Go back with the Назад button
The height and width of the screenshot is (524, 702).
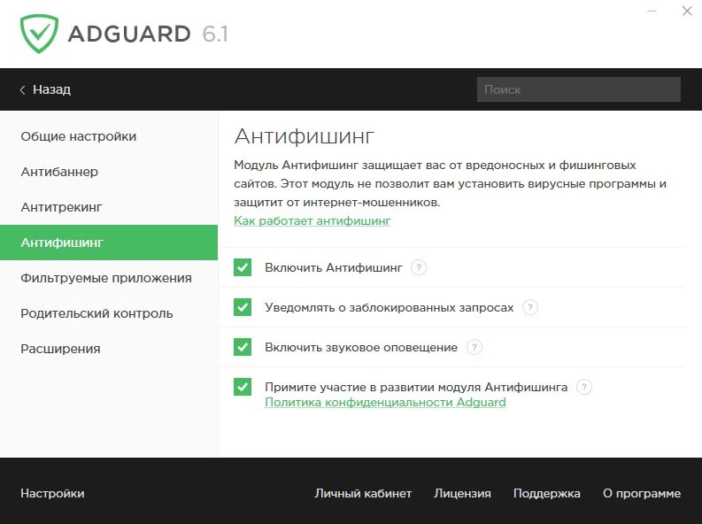pos(45,89)
